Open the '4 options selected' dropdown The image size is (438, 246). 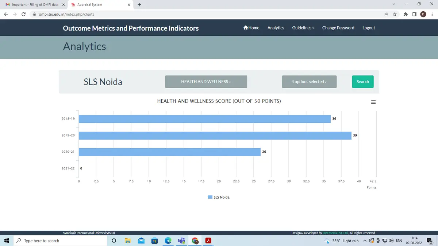pyautogui.click(x=309, y=82)
